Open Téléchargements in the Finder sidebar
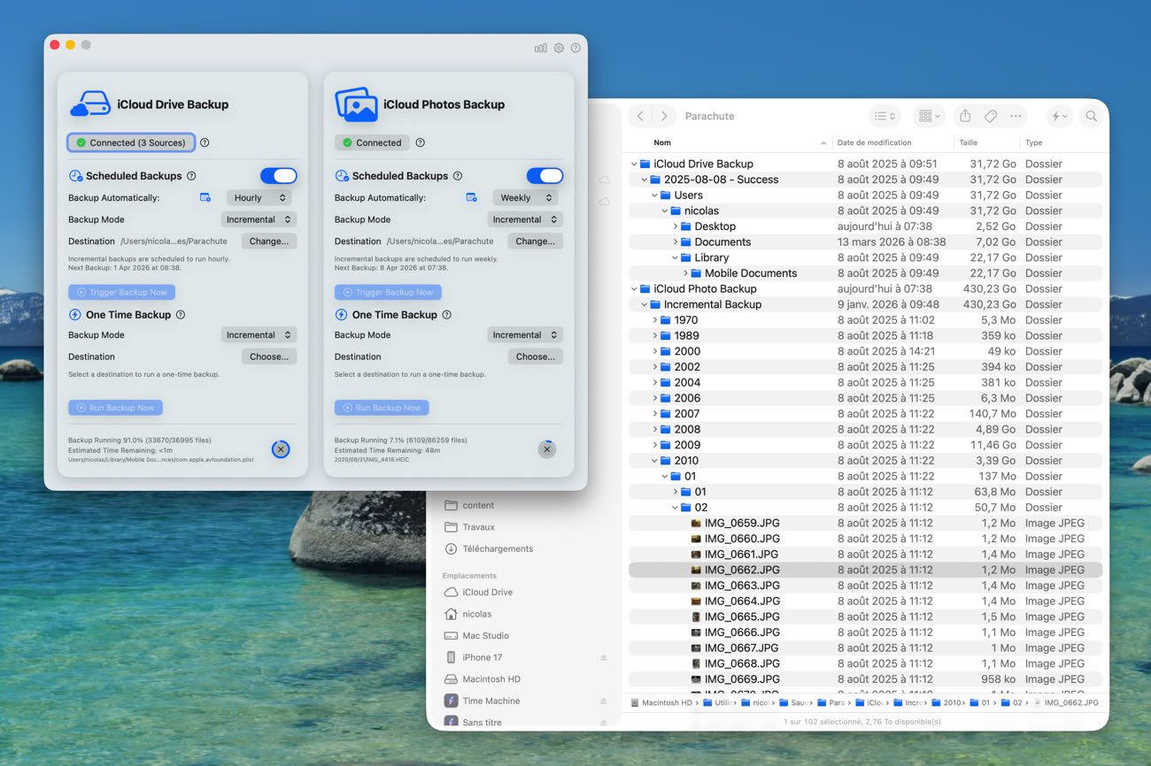The height and width of the screenshot is (766, 1151). 498,548
